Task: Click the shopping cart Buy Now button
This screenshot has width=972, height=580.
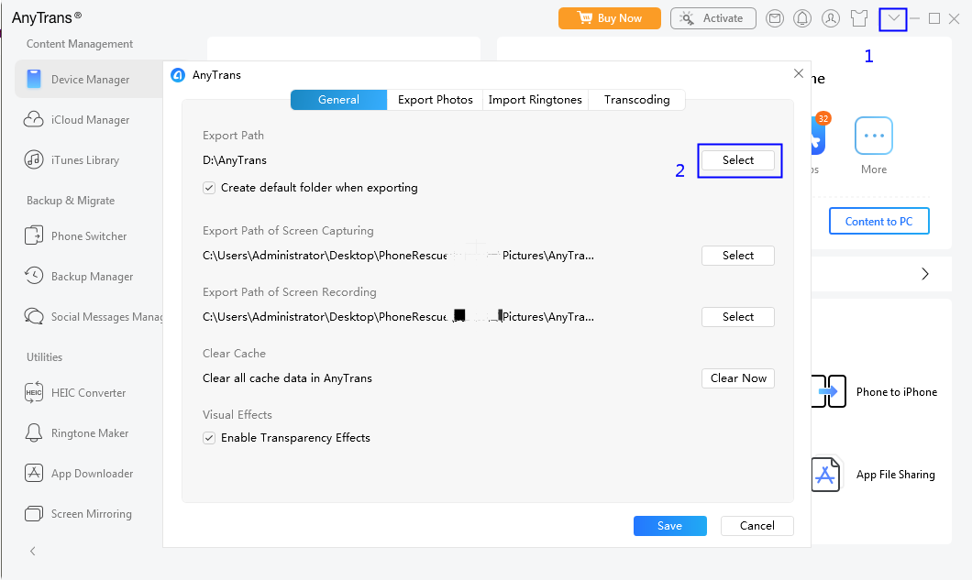Action: tap(610, 18)
